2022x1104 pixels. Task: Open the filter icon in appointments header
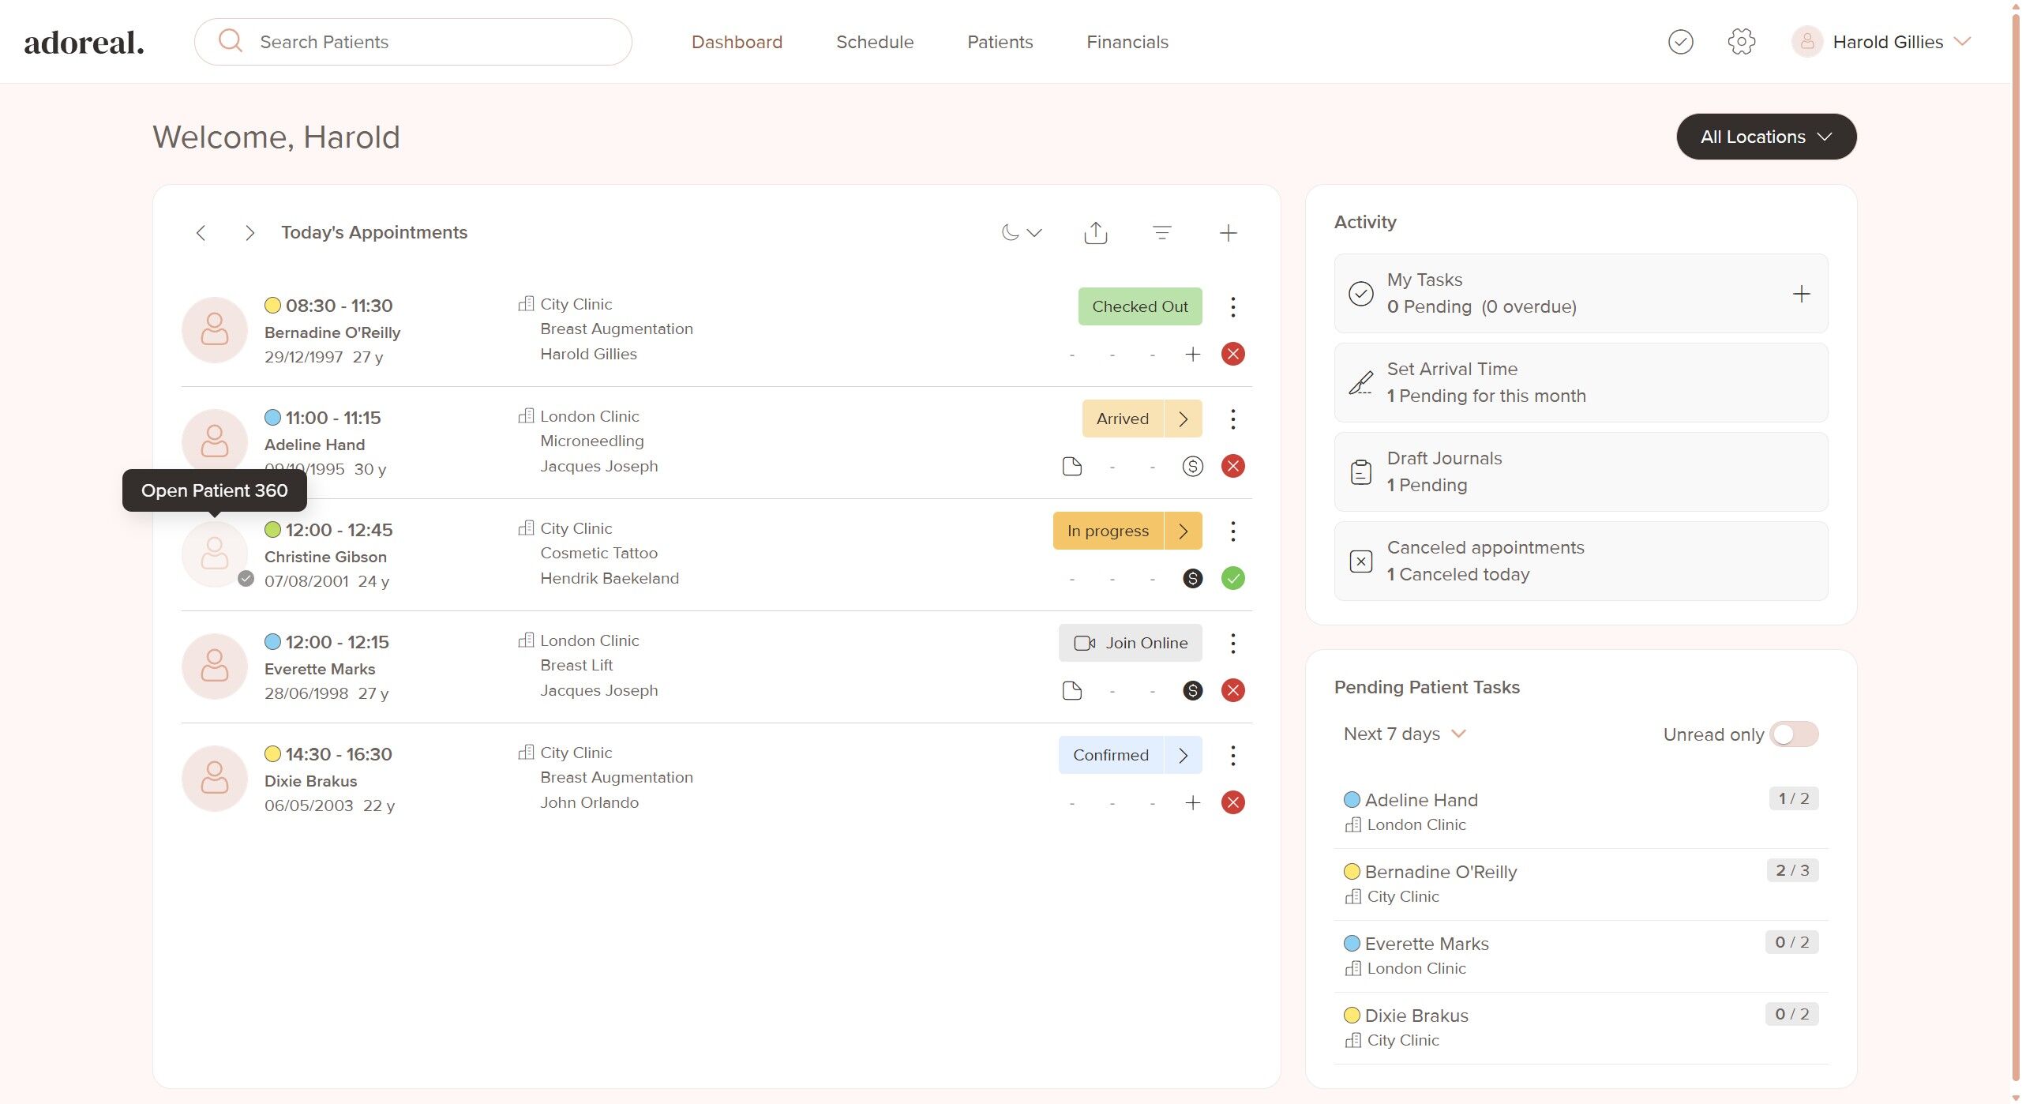pyautogui.click(x=1161, y=233)
